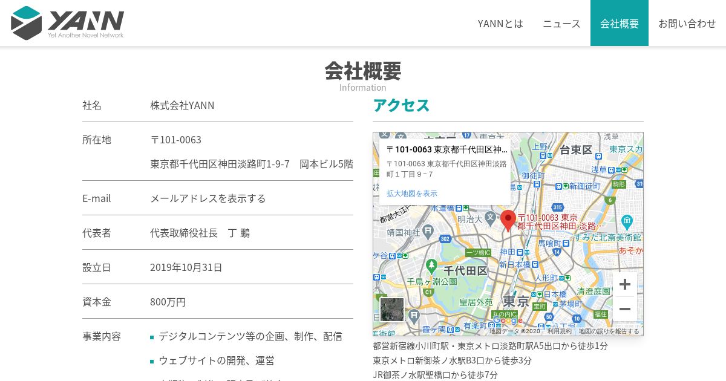Click the 利用規約 link on map footer
The height and width of the screenshot is (381, 726).
[x=560, y=331]
